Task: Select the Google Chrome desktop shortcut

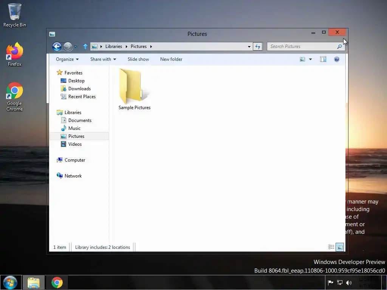Action: 15,97
